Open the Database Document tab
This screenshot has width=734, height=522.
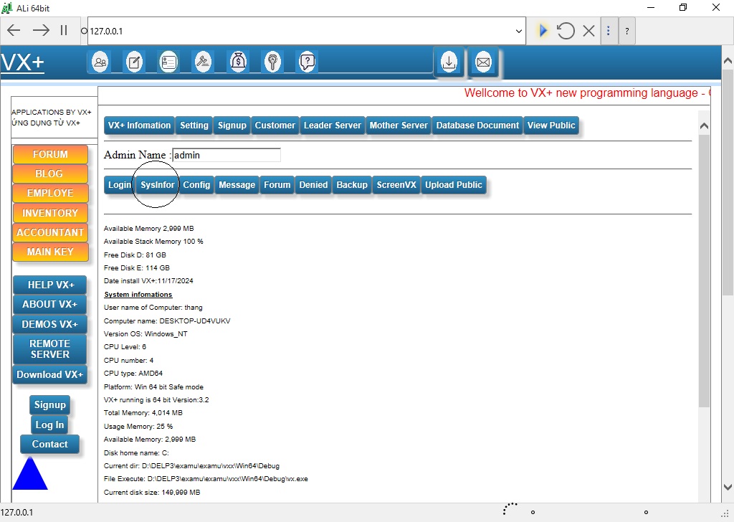pyautogui.click(x=477, y=125)
